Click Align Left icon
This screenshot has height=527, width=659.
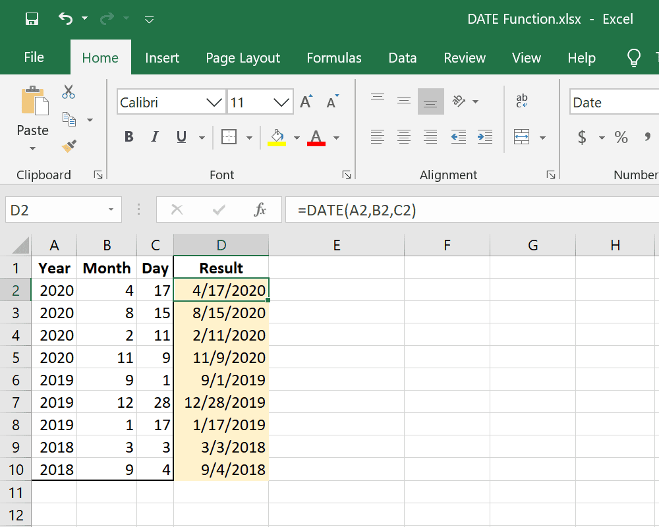tap(378, 137)
